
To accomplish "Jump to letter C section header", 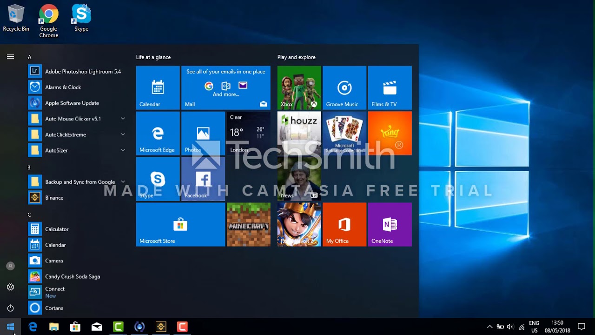I will pos(29,215).
